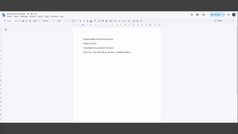Activate the paint format tool

(x=30, y=21)
